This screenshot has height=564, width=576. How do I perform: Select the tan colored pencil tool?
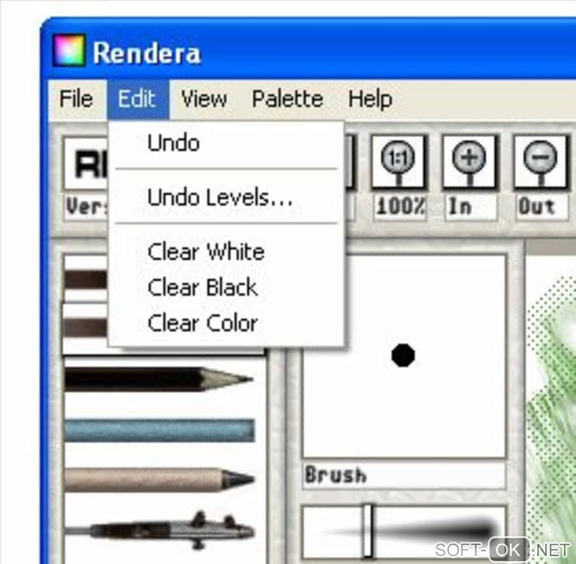159,479
